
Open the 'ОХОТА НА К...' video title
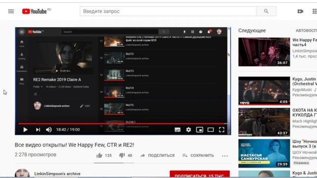(x=305, y=113)
